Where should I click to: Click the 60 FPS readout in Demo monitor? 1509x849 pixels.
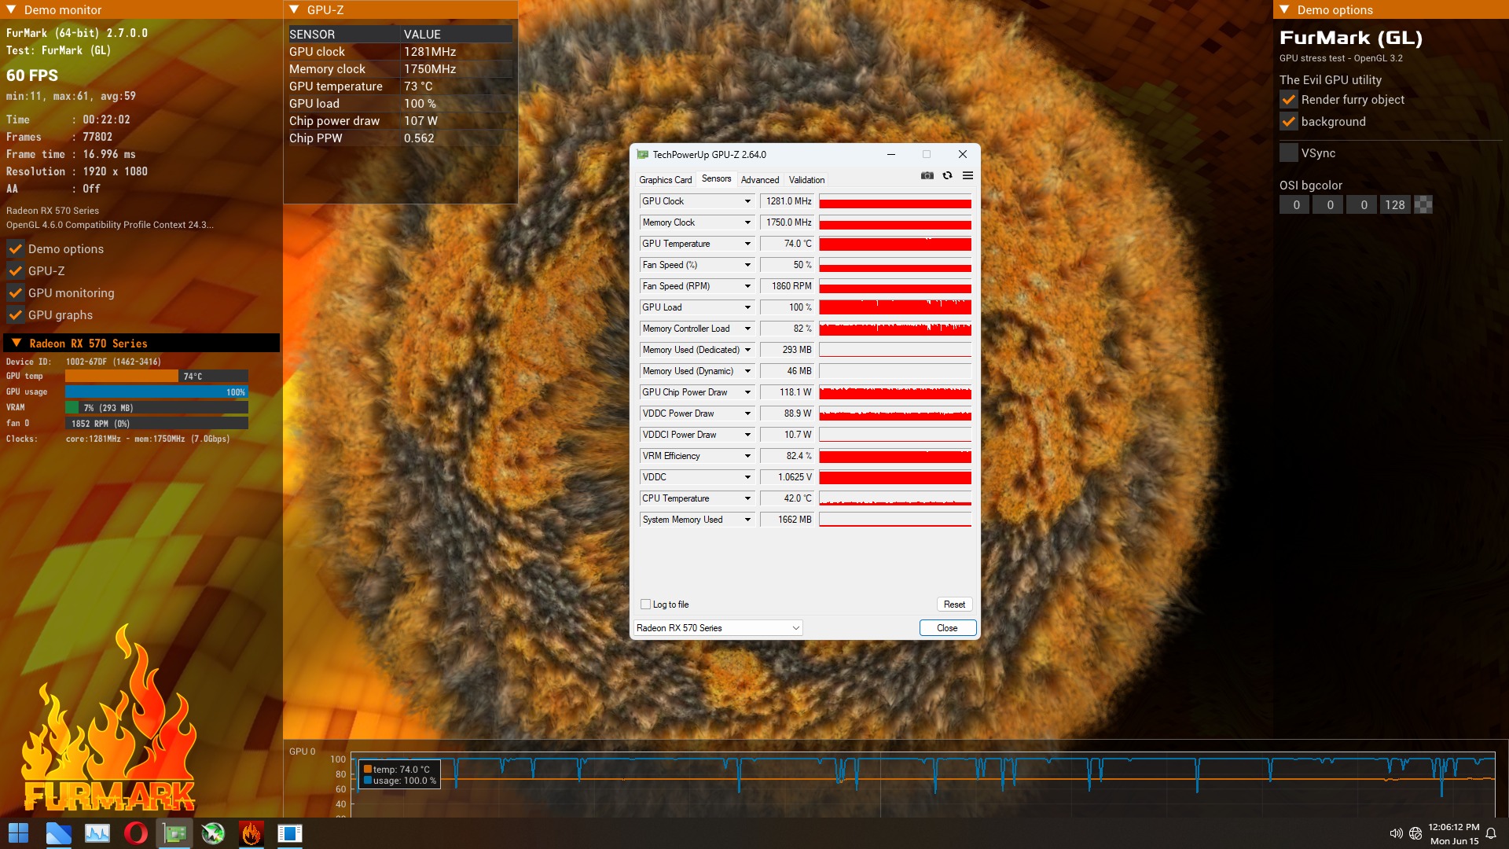[32, 75]
